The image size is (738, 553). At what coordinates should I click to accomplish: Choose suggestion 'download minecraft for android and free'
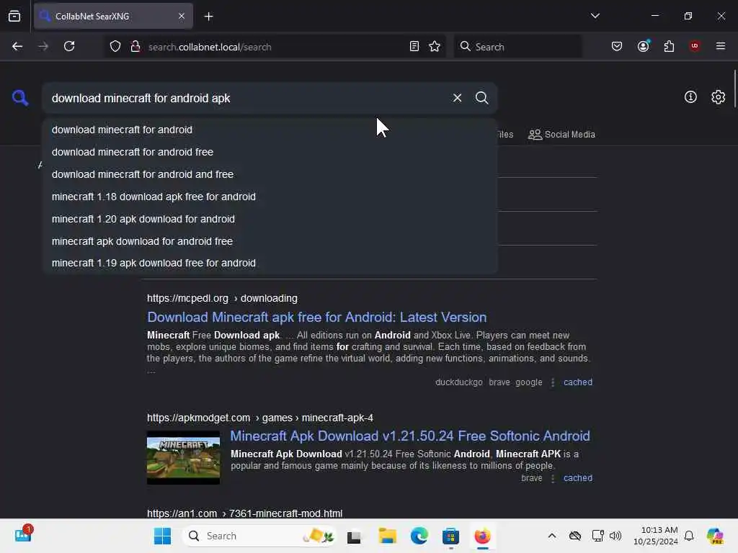(270, 174)
